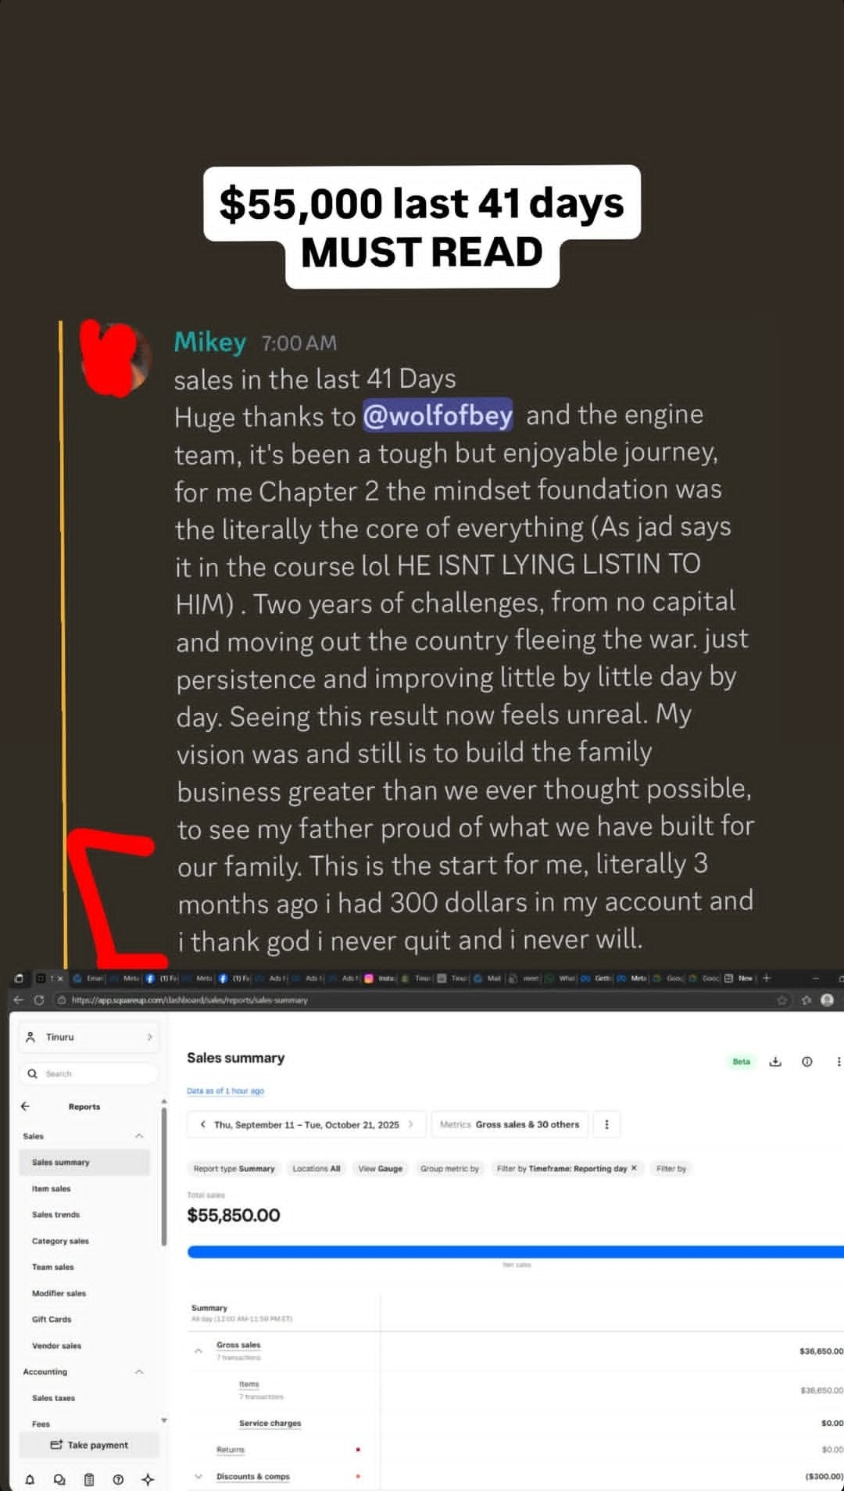The height and width of the screenshot is (1491, 844).
Task: Open Sales trends report in sidebar
Action: (55, 1214)
